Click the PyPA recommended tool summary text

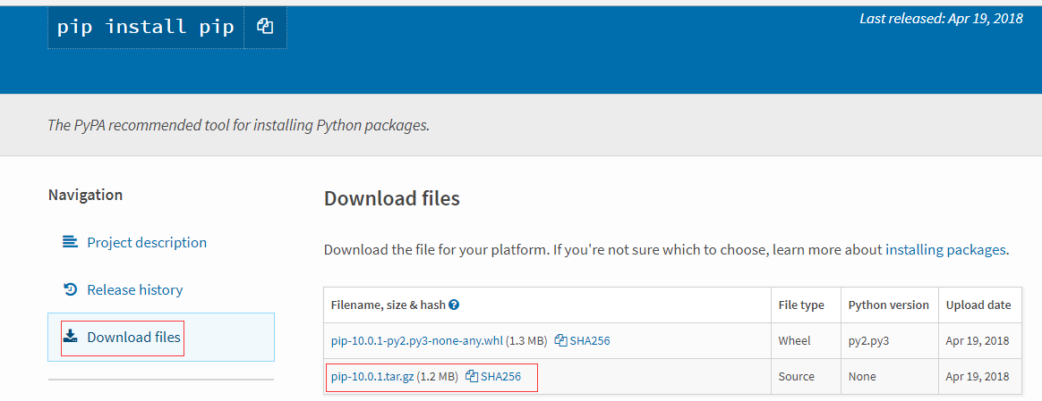pyautogui.click(x=238, y=125)
